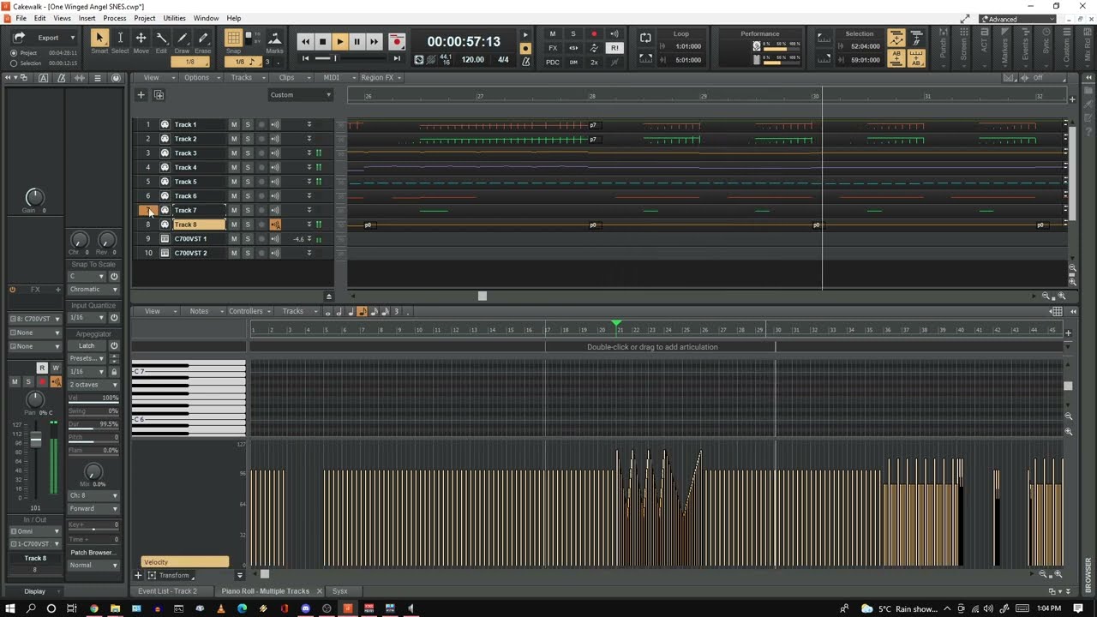Viewport: 1097px width, 617px height.
Task: Click the arpeggiator Latch button
Action: [87, 346]
